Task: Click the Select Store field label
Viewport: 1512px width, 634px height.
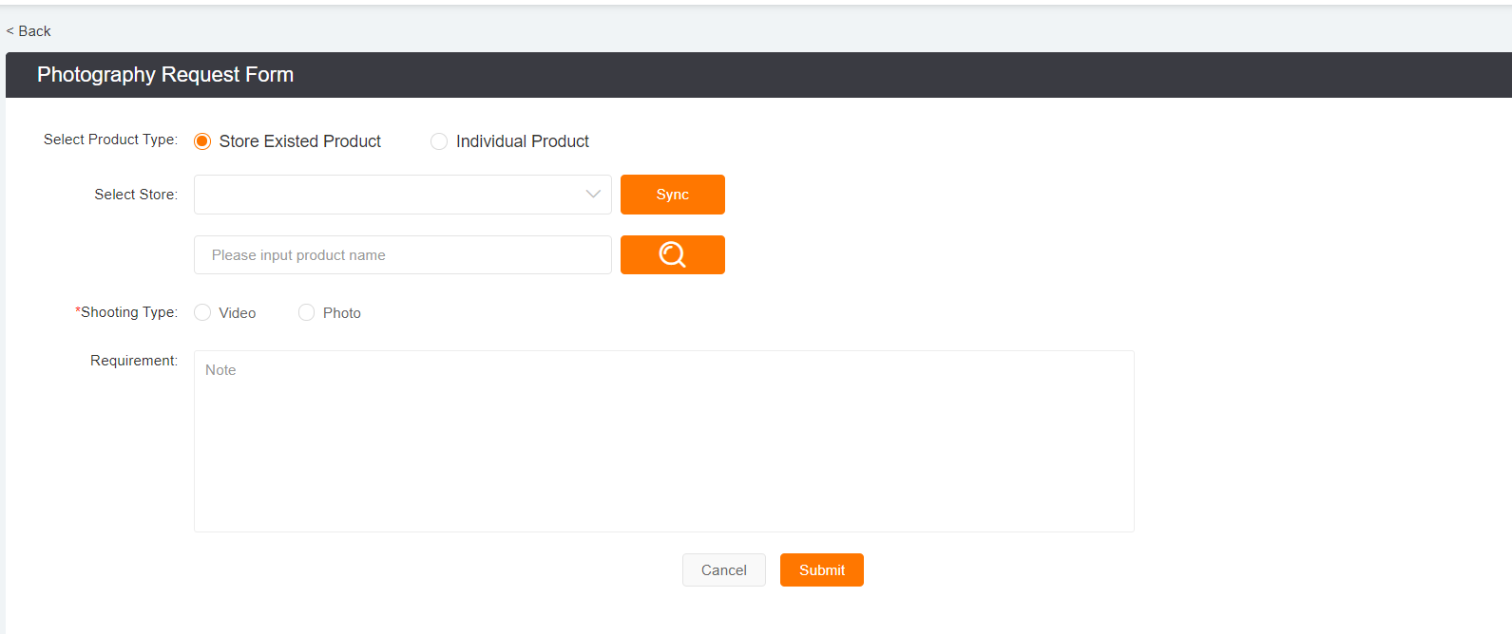Action: pyautogui.click(x=135, y=195)
